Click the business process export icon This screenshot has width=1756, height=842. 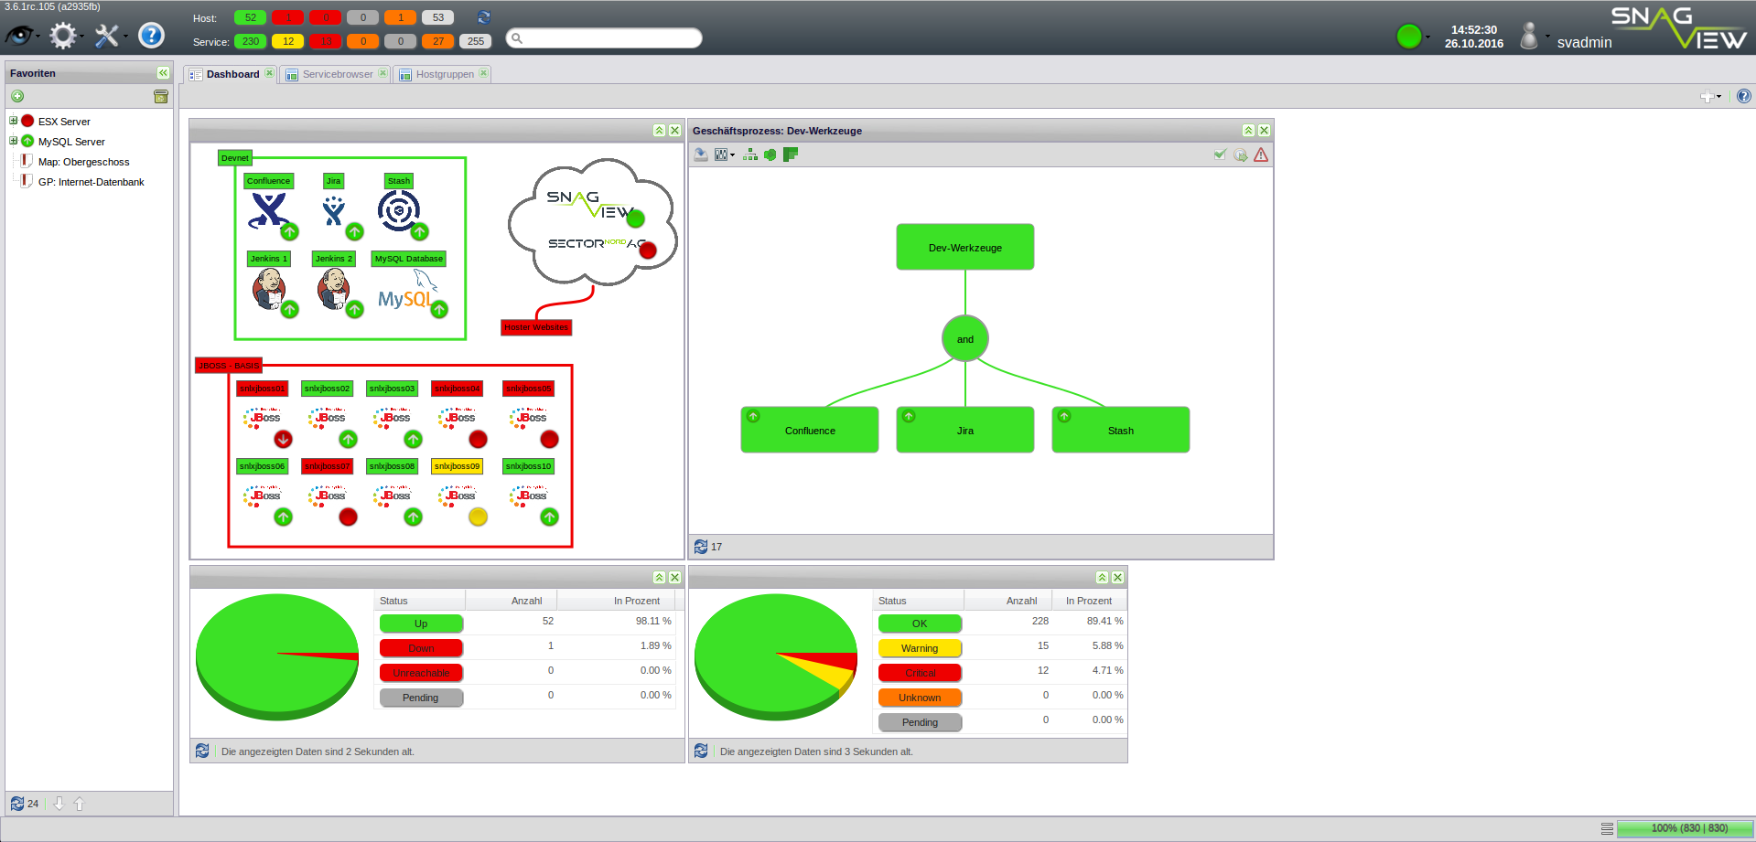click(x=701, y=155)
